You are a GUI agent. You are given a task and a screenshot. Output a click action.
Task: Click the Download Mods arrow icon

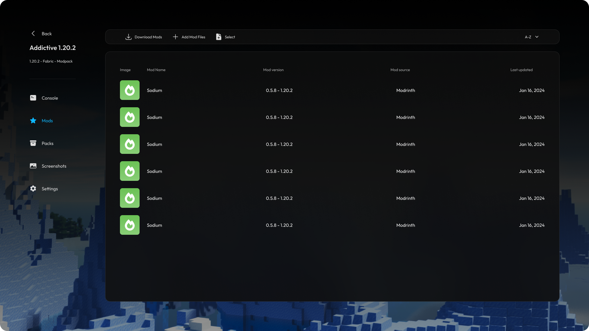(x=129, y=37)
